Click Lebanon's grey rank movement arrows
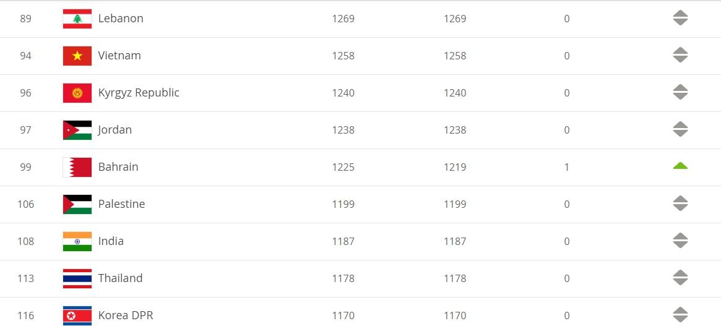The image size is (721, 326). (680, 19)
